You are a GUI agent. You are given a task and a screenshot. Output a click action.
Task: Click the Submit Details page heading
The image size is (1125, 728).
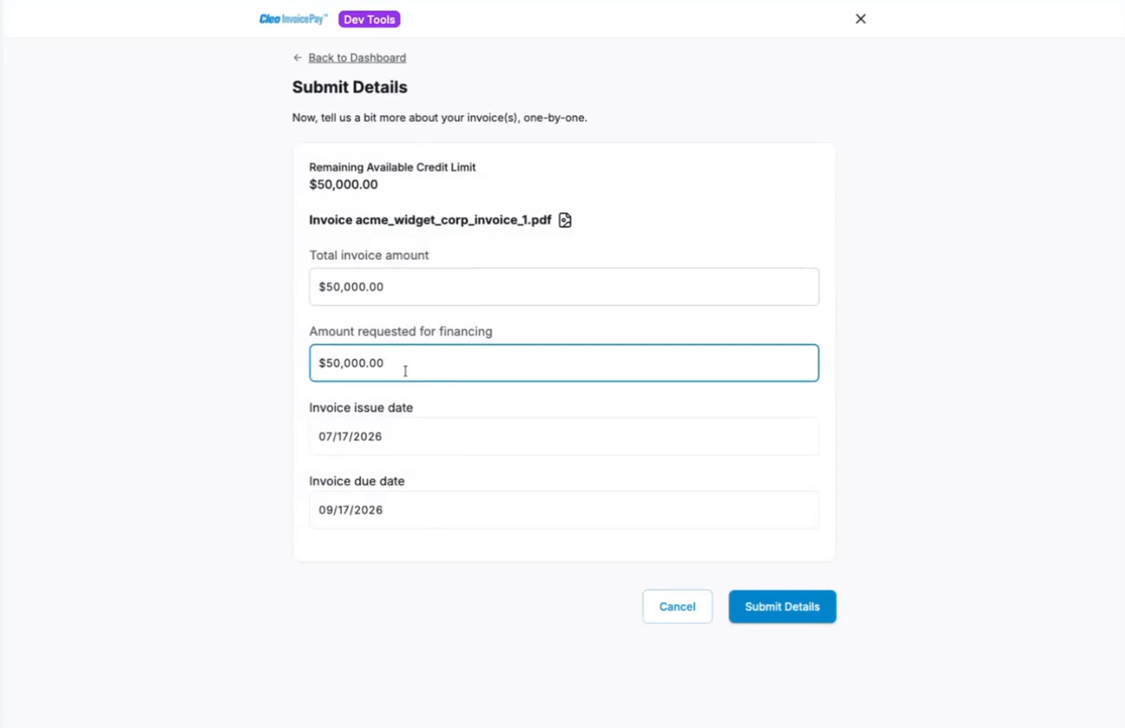pyautogui.click(x=349, y=87)
